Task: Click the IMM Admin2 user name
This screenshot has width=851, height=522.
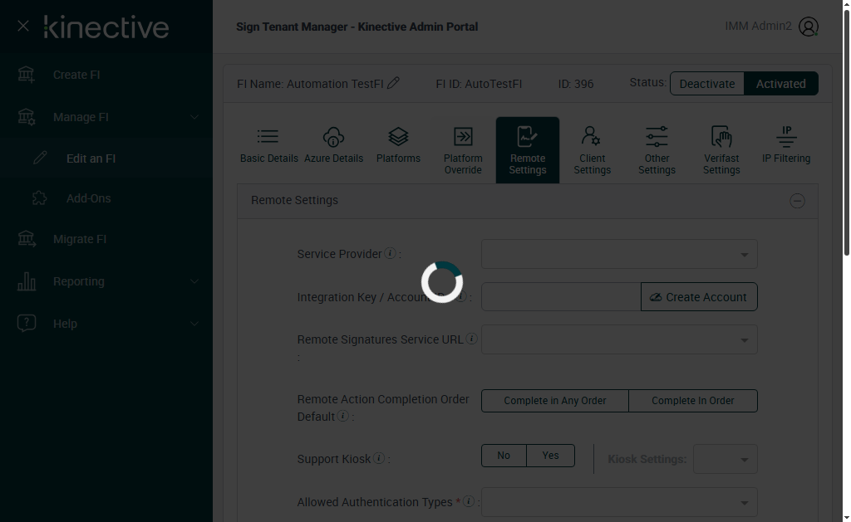Action: (758, 26)
